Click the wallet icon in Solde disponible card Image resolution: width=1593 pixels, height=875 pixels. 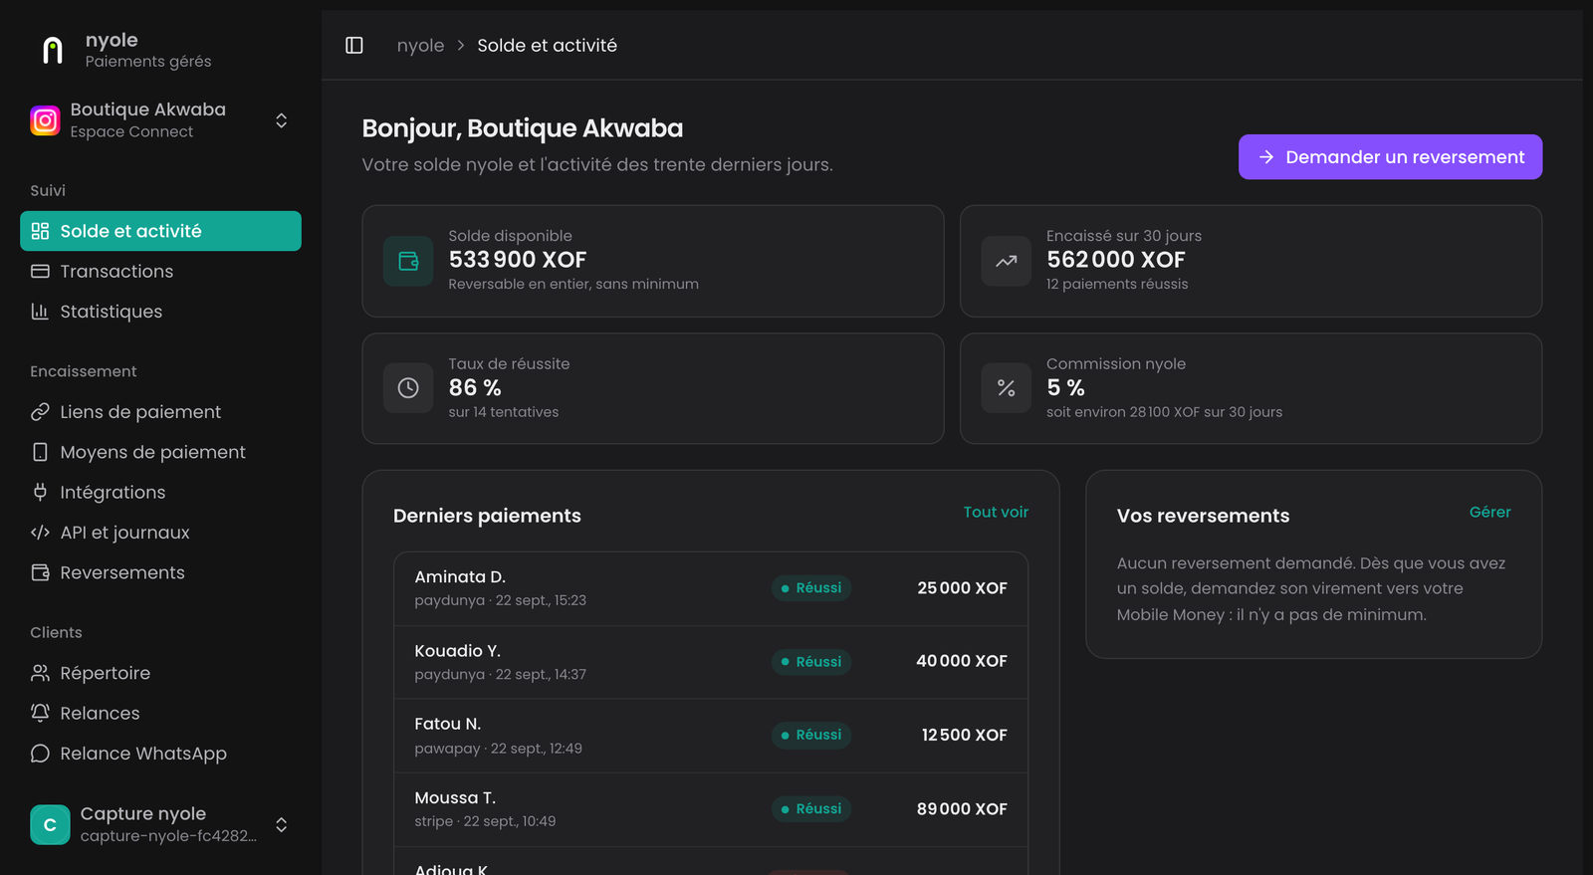click(408, 261)
